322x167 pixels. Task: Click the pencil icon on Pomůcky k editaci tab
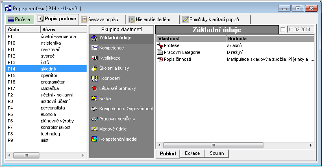click(185, 19)
